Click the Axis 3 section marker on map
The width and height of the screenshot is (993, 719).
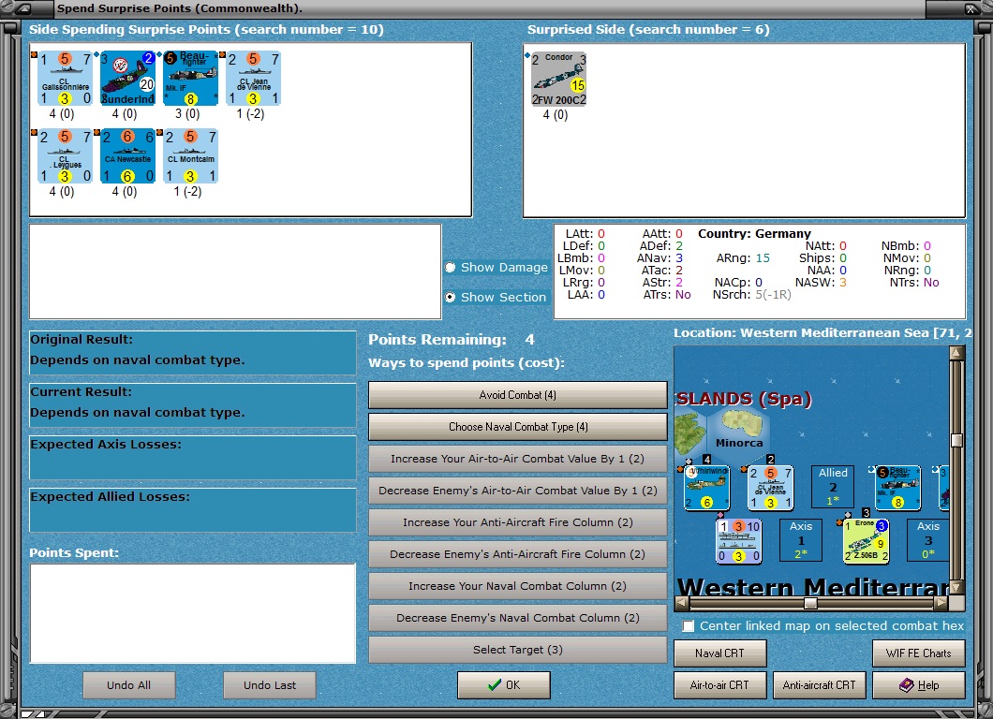(x=927, y=540)
